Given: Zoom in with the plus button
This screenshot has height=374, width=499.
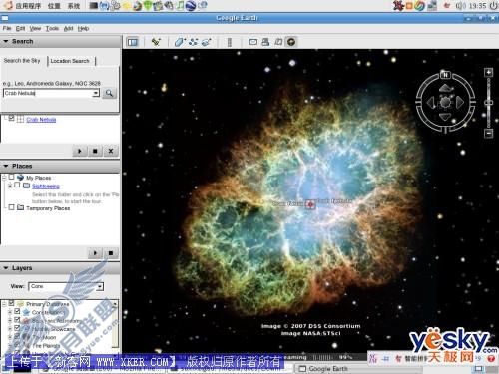Looking at the screenshot, I should coord(488,72).
